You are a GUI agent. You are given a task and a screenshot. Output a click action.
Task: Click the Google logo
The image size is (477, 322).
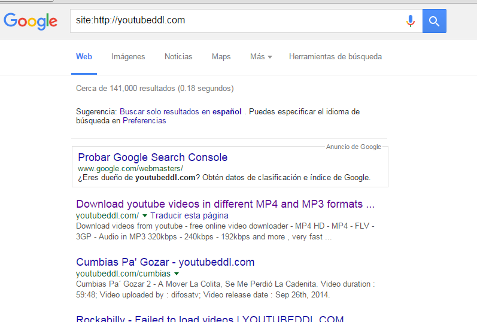tap(31, 21)
